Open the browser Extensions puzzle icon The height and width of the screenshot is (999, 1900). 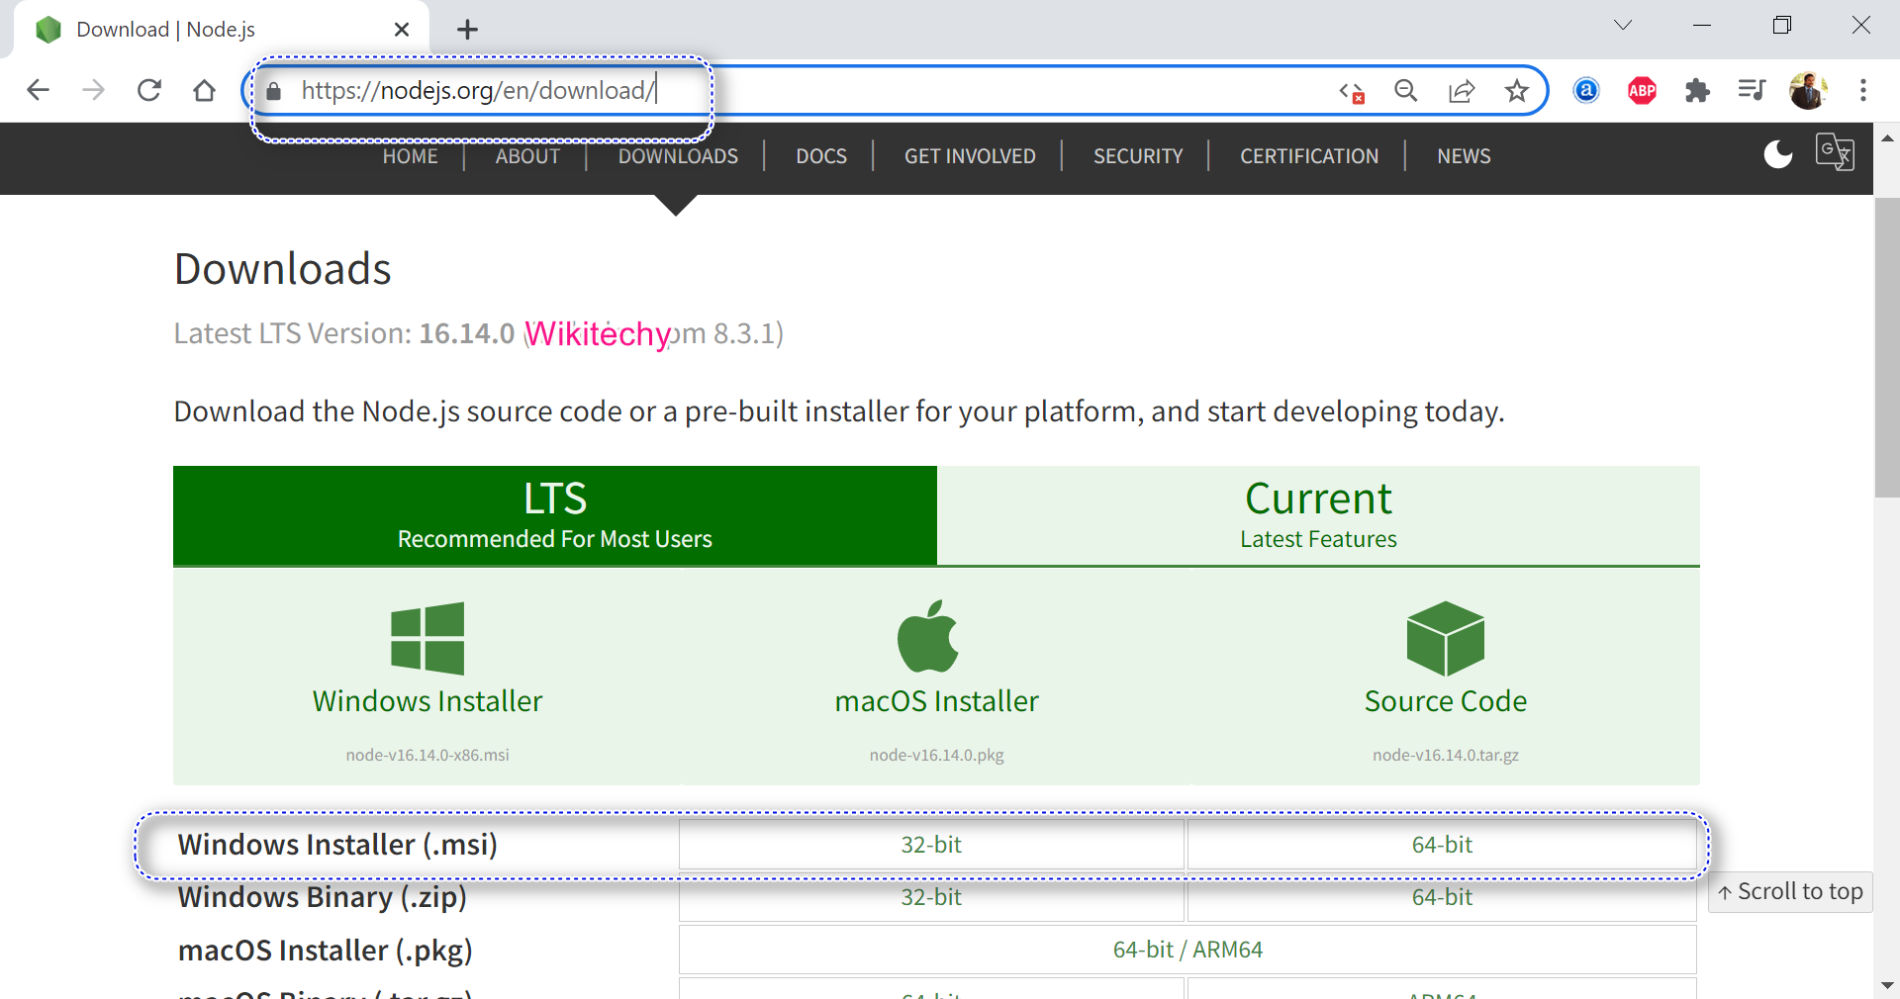click(1697, 91)
